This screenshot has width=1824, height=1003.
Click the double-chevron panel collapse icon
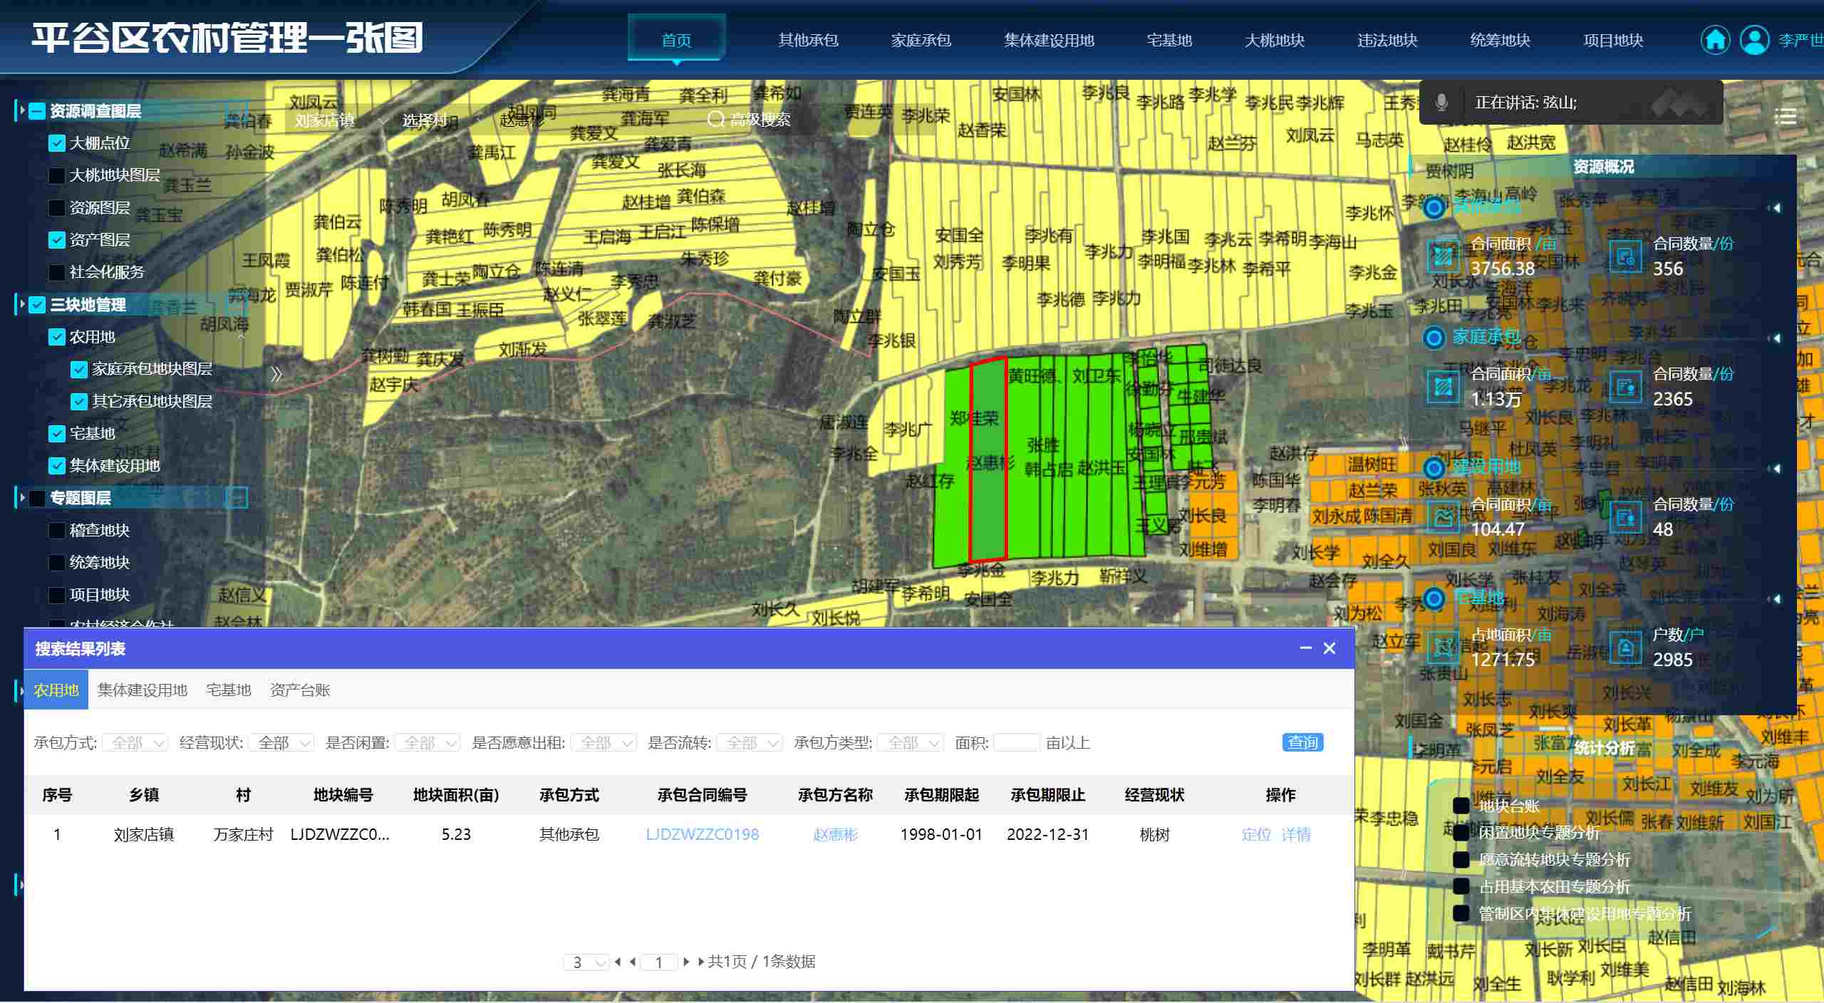point(276,374)
